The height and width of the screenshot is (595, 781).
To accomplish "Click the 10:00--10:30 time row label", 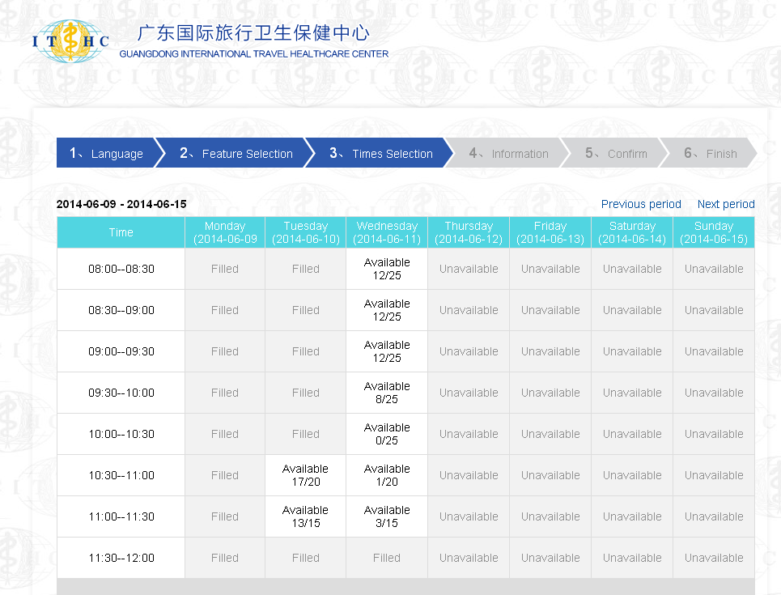I will coord(121,435).
